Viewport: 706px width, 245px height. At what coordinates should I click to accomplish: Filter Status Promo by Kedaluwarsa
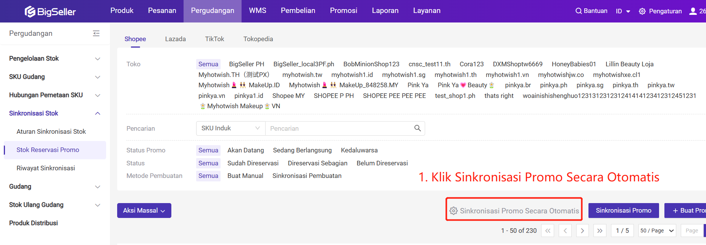[x=359, y=150]
